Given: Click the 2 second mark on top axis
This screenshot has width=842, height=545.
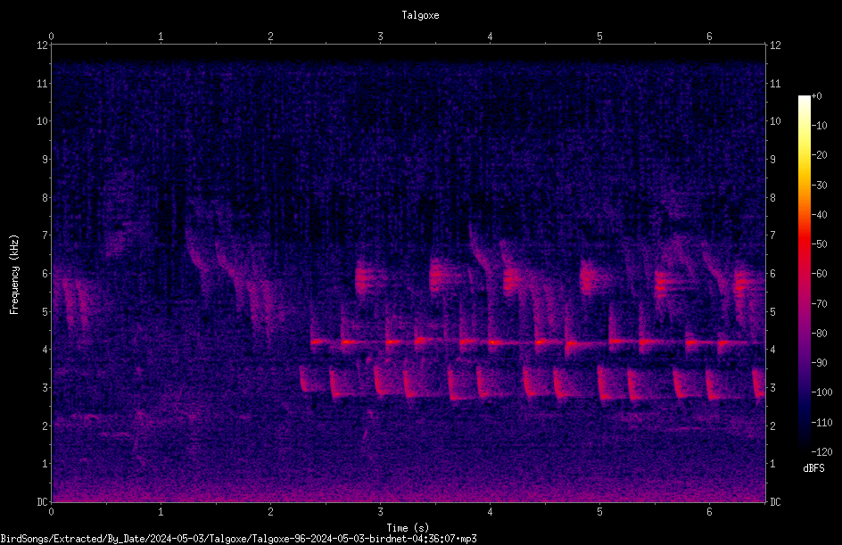Looking at the screenshot, I should [x=270, y=37].
